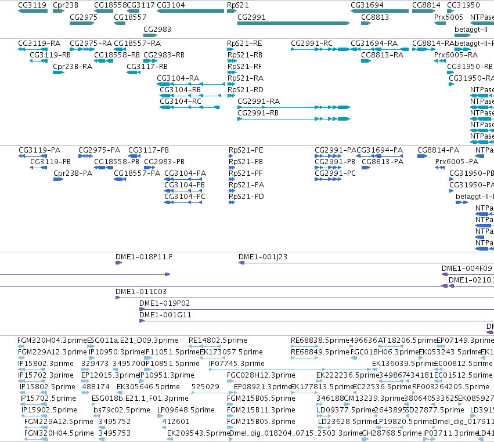Click the RpS21-PE protein label
Screen dimensions: 494x442
[246, 150]
